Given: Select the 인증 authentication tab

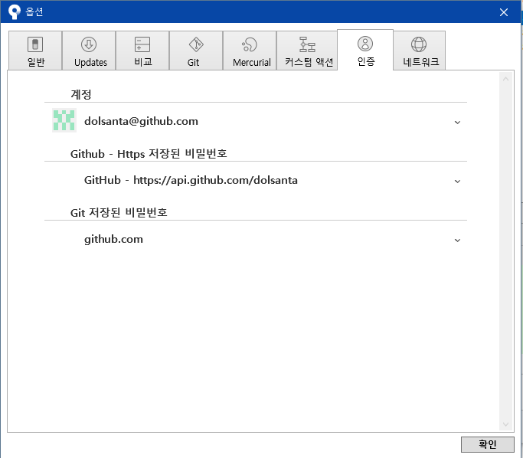Looking at the screenshot, I should click(365, 50).
